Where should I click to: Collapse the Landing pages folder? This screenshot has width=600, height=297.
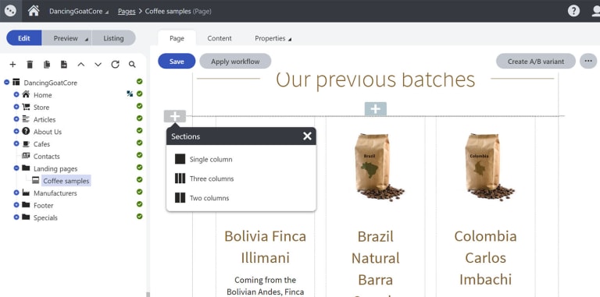pos(16,168)
